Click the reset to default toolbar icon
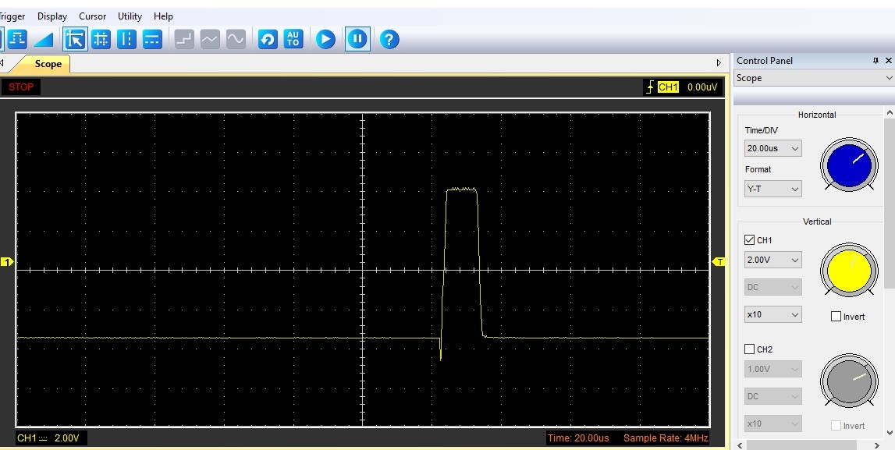Viewport: 895px width, 450px height. (268, 39)
